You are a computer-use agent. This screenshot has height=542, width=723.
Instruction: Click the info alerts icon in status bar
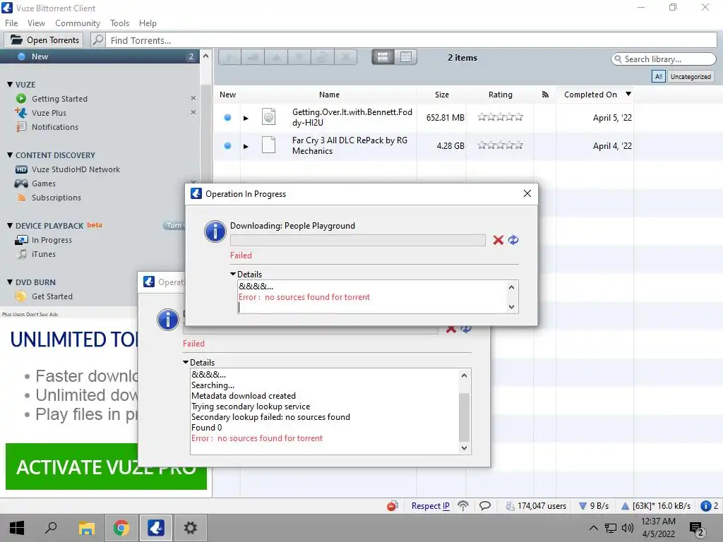705,506
